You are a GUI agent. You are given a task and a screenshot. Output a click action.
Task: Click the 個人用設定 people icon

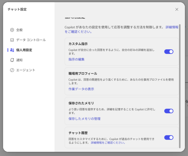(12, 50)
